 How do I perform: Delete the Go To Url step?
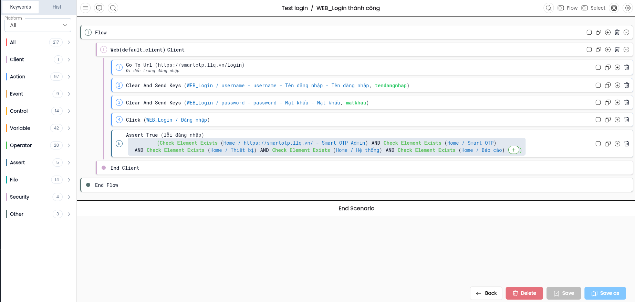(627, 67)
